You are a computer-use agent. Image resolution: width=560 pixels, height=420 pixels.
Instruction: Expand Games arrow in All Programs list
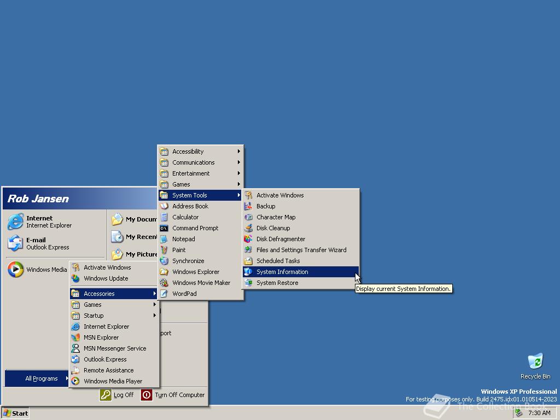click(x=154, y=305)
